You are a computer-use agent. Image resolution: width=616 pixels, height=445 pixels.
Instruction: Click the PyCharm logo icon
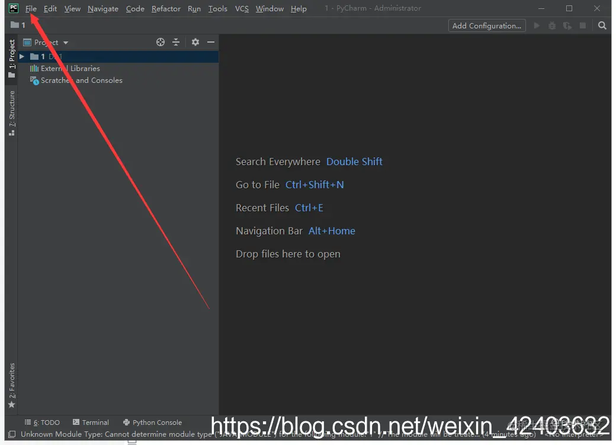point(14,8)
